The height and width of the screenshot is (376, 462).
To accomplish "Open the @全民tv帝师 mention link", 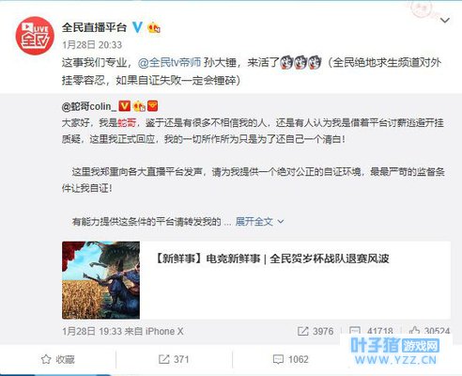I will click(x=169, y=62).
